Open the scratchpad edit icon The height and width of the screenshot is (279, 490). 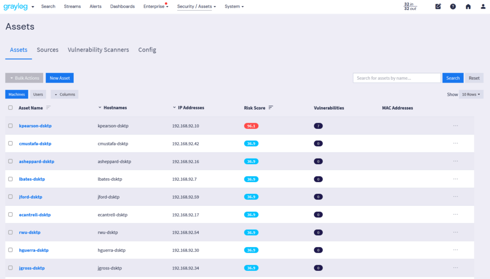pyautogui.click(x=438, y=7)
